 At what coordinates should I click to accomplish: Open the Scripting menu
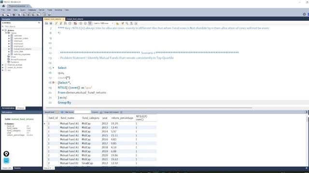click(58, 10)
